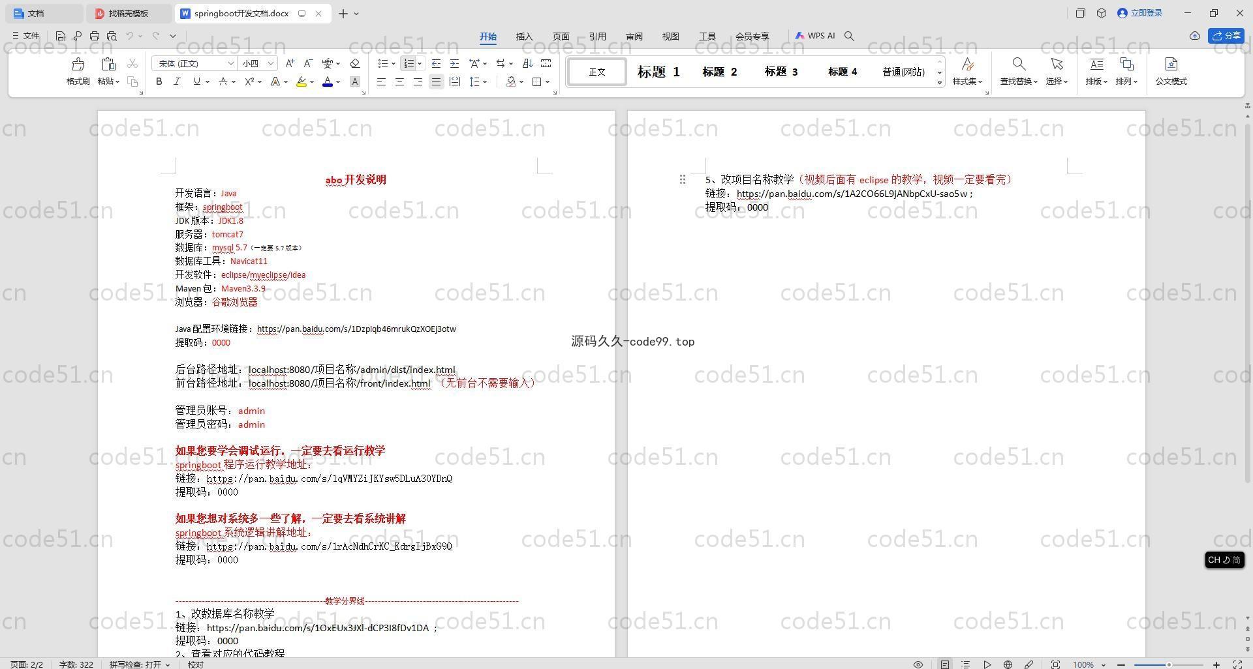Click the text highlight color button
1253x669 pixels.
click(x=301, y=82)
